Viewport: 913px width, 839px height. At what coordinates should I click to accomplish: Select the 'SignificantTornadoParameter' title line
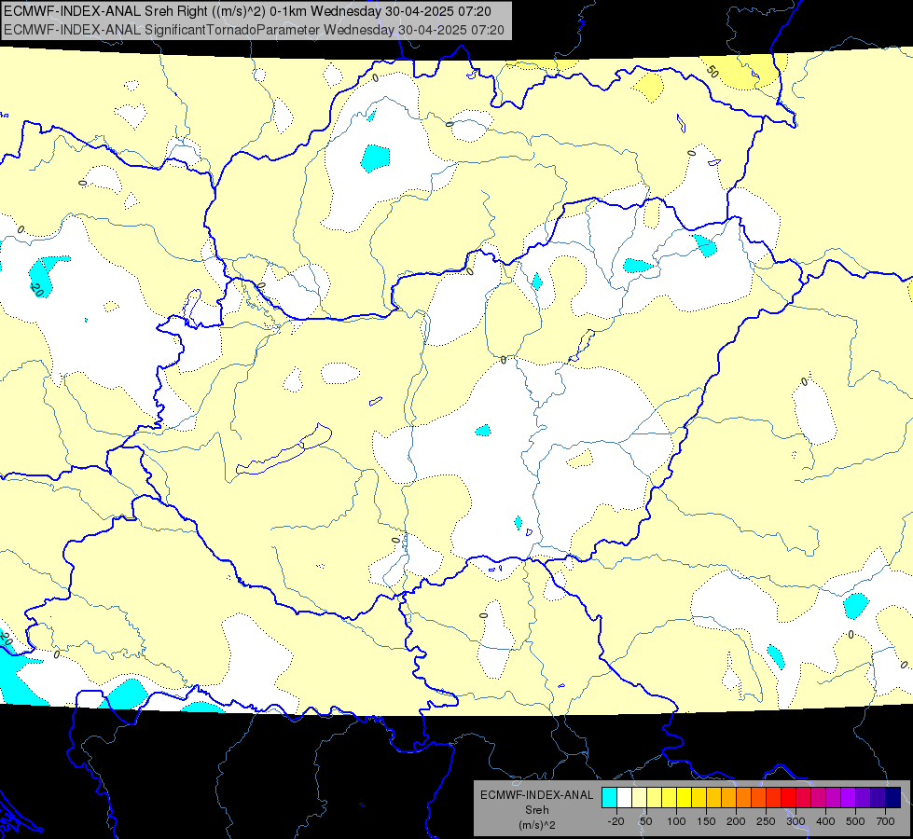[254, 30]
